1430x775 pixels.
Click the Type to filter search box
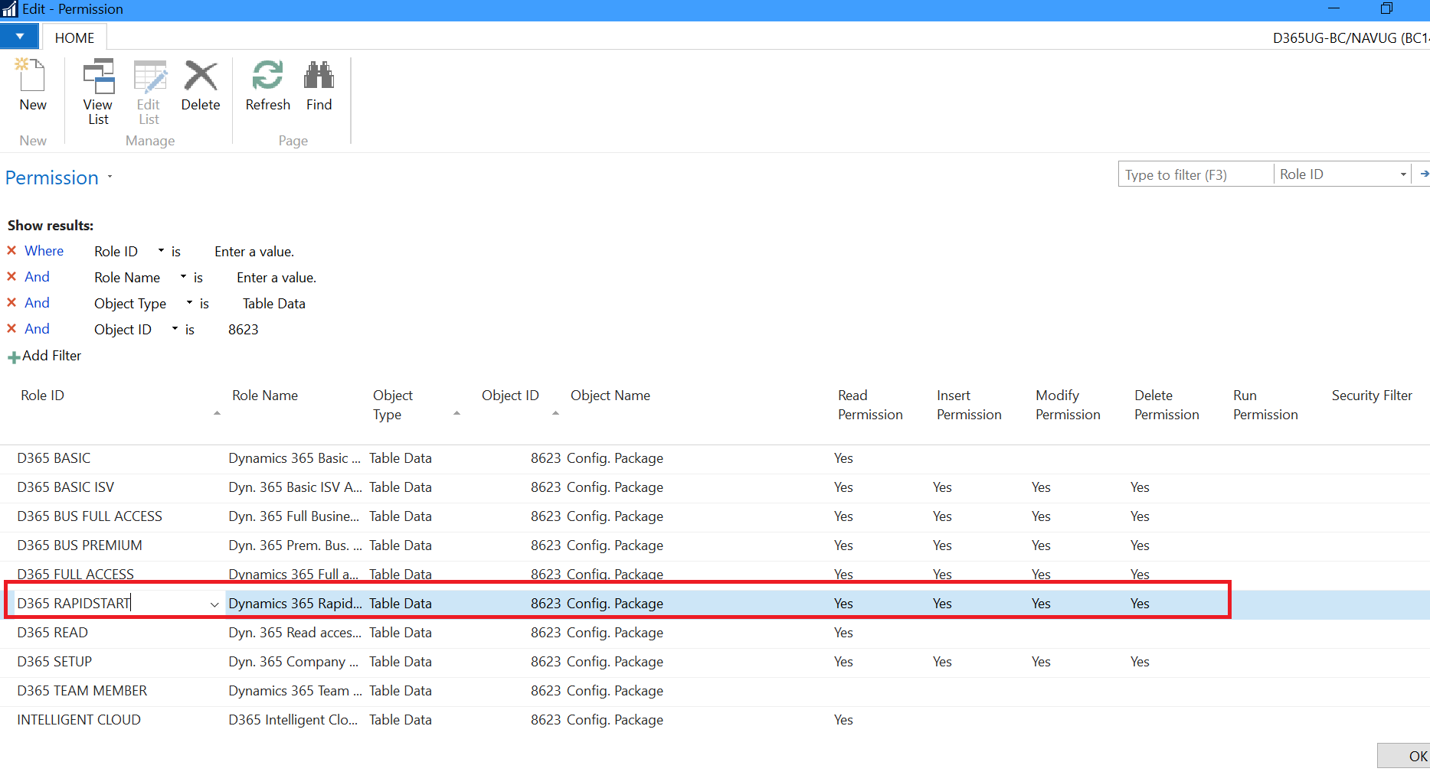click(x=1196, y=174)
